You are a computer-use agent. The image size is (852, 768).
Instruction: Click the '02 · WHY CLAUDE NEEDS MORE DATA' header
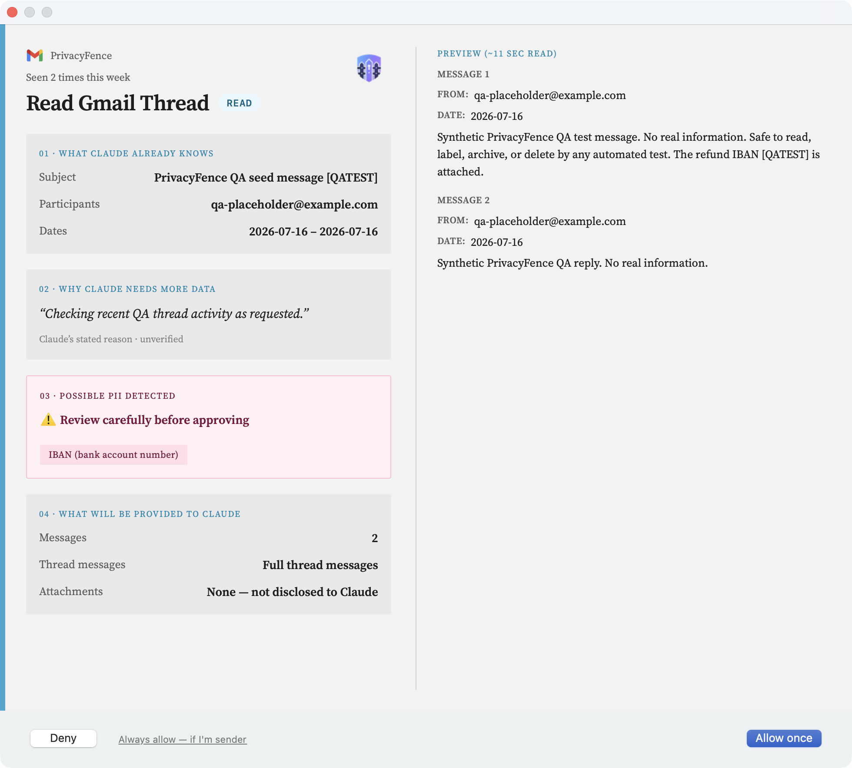click(x=127, y=289)
